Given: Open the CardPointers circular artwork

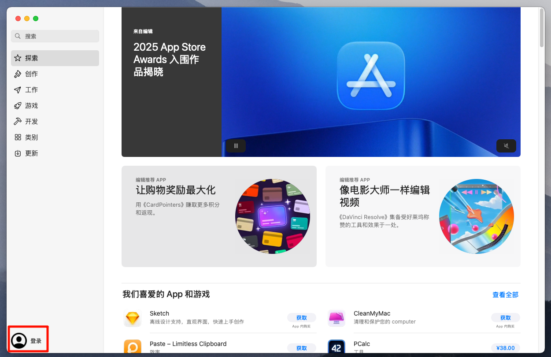Looking at the screenshot, I should click(x=273, y=216).
